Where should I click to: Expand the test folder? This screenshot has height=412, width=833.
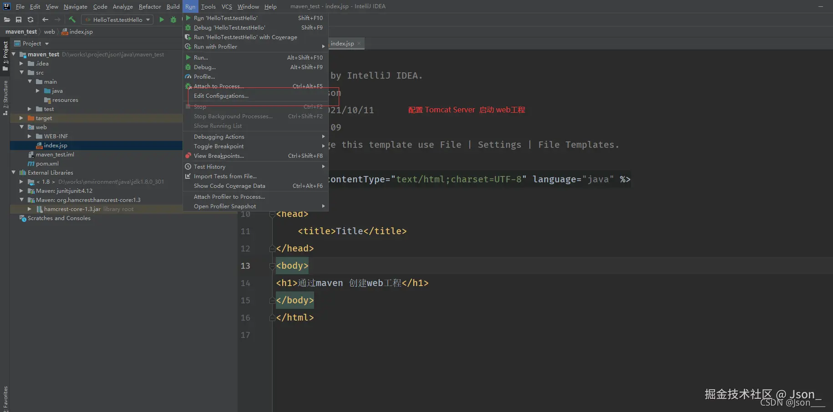(30, 109)
